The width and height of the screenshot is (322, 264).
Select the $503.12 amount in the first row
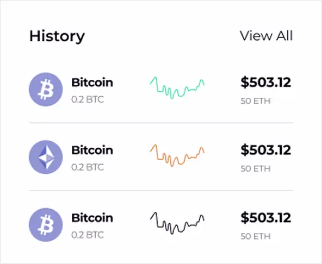[266, 83]
